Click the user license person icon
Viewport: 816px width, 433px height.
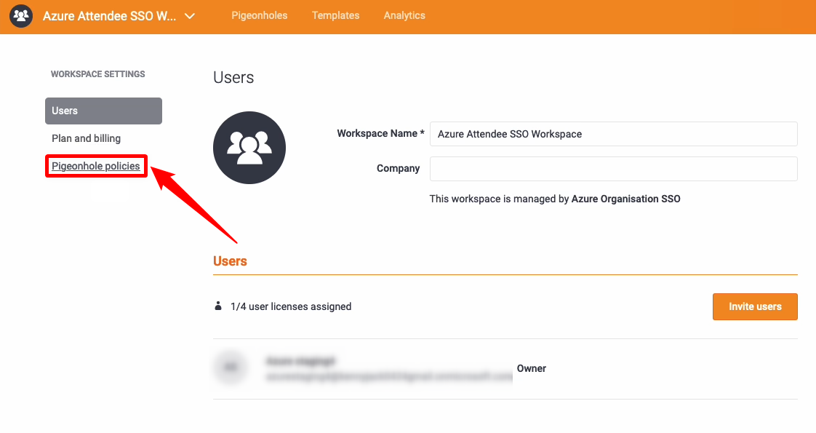(x=218, y=306)
